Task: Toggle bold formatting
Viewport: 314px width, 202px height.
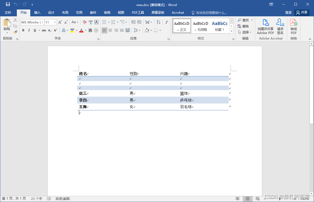Action: pos(23,30)
